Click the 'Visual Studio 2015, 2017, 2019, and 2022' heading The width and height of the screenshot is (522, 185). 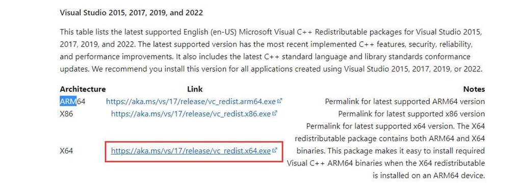[x=131, y=13]
